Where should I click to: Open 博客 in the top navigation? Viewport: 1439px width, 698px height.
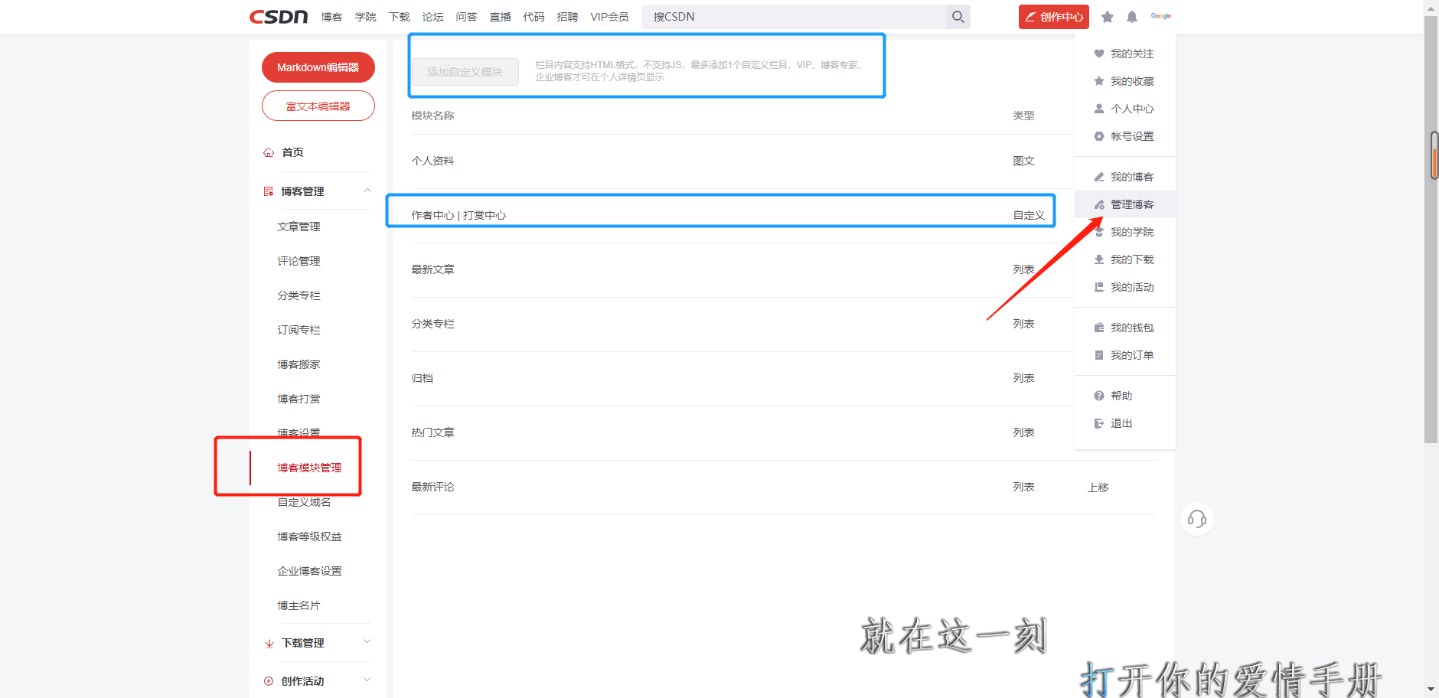tap(331, 17)
